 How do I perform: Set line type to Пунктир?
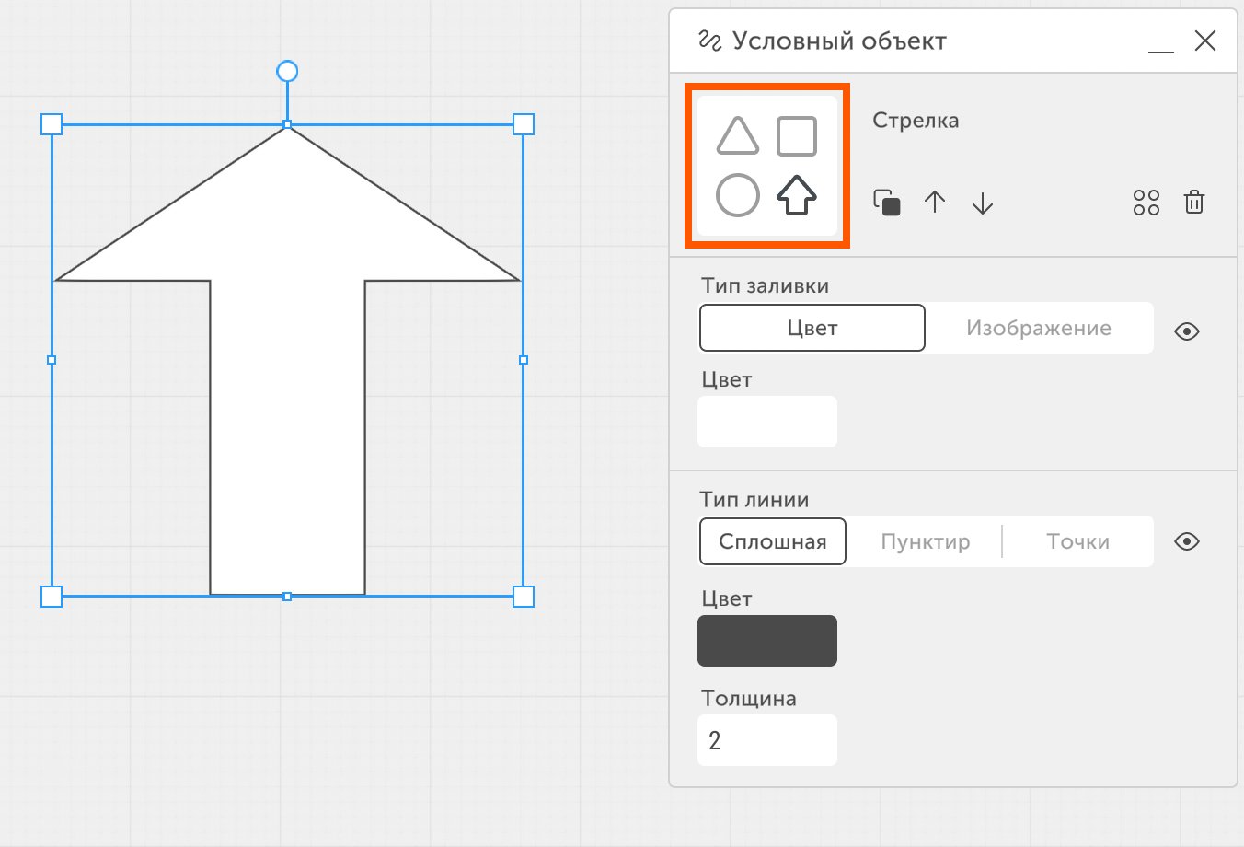click(x=926, y=541)
